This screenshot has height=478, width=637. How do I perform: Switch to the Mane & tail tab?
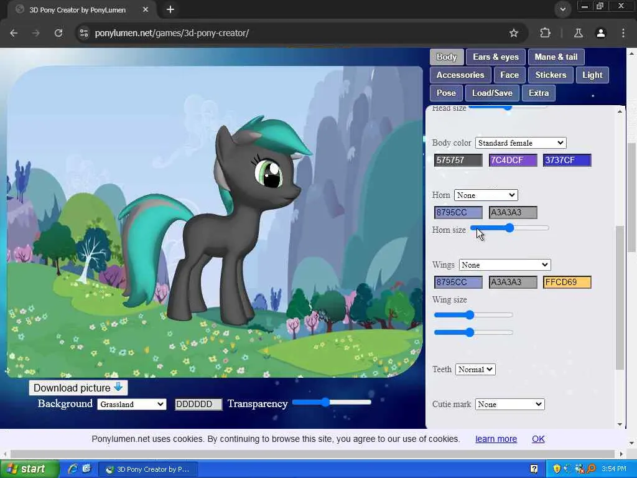(x=556, y=57)
